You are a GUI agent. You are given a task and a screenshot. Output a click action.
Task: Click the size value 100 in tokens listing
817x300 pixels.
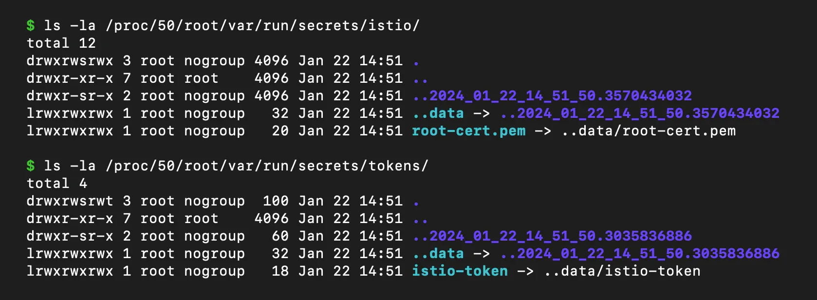(x=276, y=201)
